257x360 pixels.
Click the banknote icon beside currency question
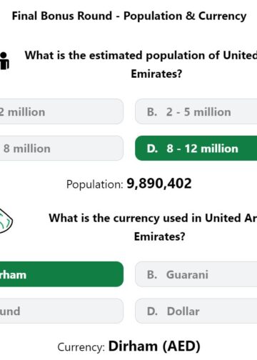6,221
